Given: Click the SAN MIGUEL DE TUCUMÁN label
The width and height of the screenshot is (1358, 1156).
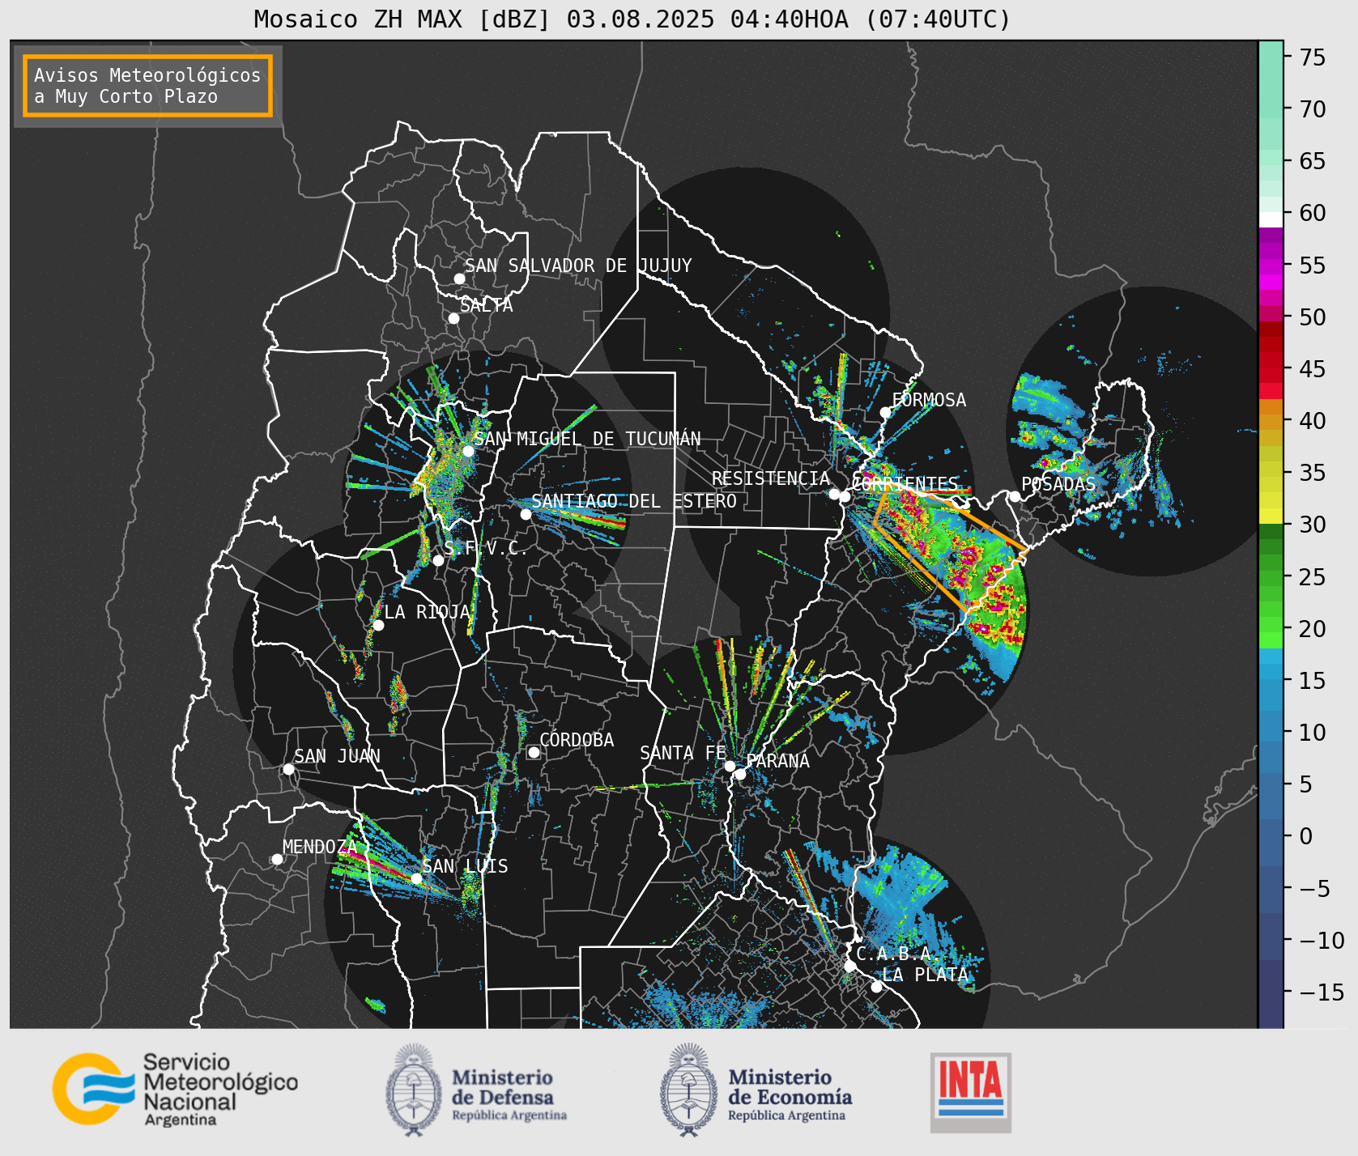Looking at the screenshot, I should (x=587, y=439).
